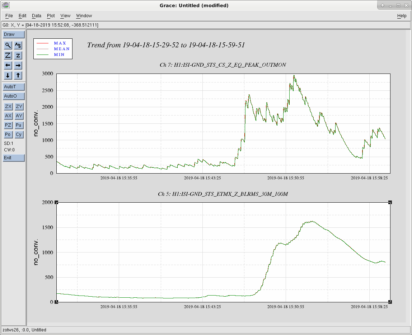The width and height of the screenshot is (412, 335).
Task: Click the ZX zoom-x button
Action: (8, 106)
